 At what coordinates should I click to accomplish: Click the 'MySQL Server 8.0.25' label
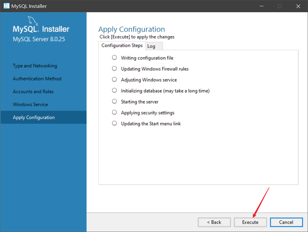tap(39, 39)
